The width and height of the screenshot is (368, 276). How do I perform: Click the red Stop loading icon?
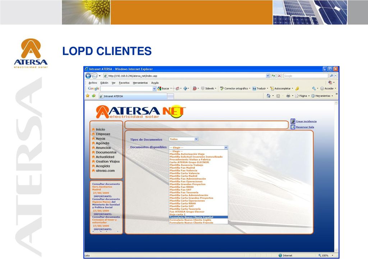(279, 75)
